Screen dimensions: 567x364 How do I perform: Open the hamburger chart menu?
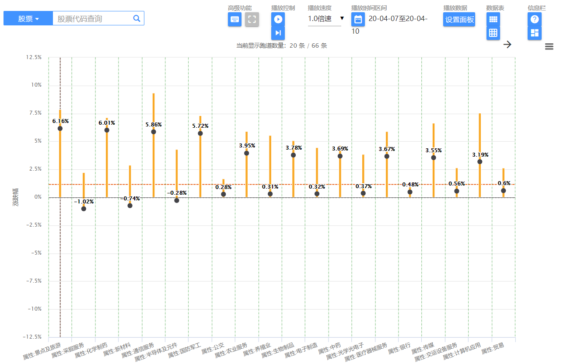click(x=549, y=46)
